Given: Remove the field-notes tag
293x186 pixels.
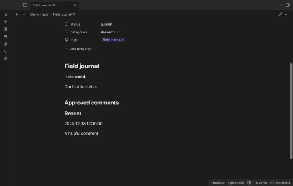Looking at the screenshot, I should pos(122,40).
